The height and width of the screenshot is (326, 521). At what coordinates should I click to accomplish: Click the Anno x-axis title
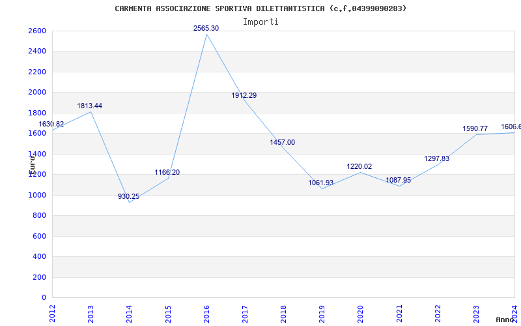[x=505, y=320]
